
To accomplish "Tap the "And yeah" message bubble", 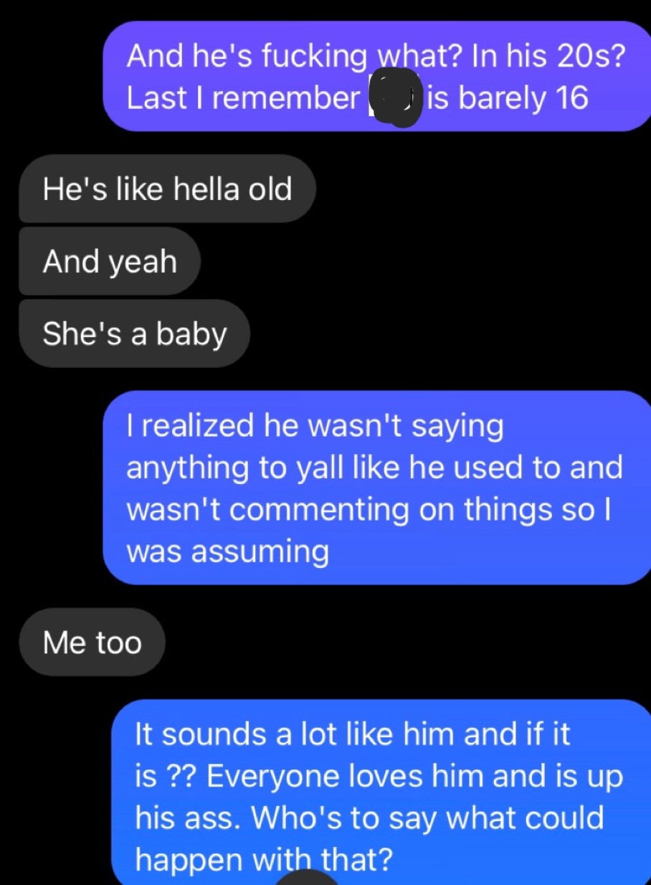I will [110, 261].
